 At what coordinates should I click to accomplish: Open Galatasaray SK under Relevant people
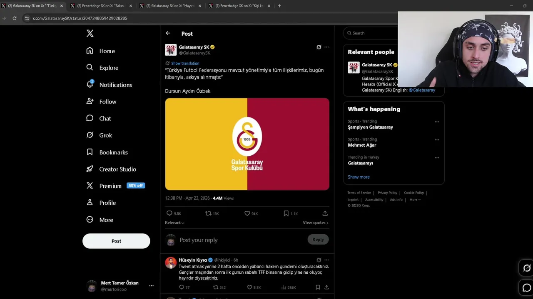click(377, 65)
